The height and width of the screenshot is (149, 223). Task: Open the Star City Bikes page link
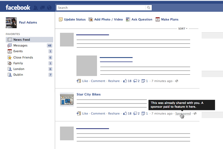click(x=89, y=94)
